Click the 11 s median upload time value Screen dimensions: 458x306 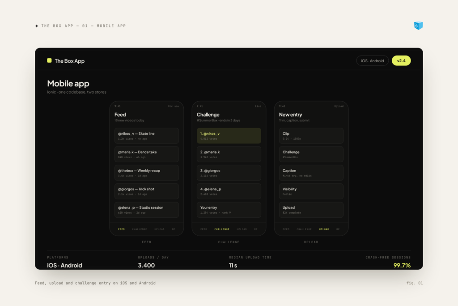(x=233, y=265)
